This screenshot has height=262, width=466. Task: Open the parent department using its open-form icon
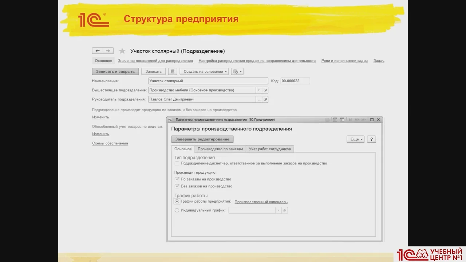pyautogui.click(x=265, y=90)
